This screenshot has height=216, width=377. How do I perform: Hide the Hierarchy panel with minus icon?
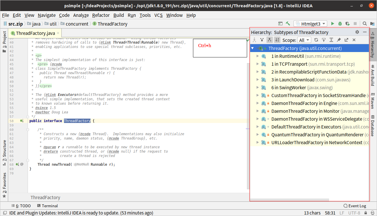(x=365, y=32)
